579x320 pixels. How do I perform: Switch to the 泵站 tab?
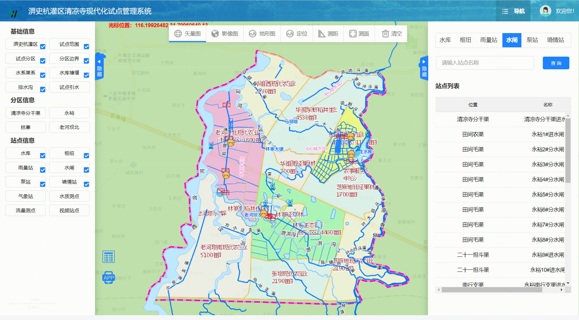click(532, 40)
